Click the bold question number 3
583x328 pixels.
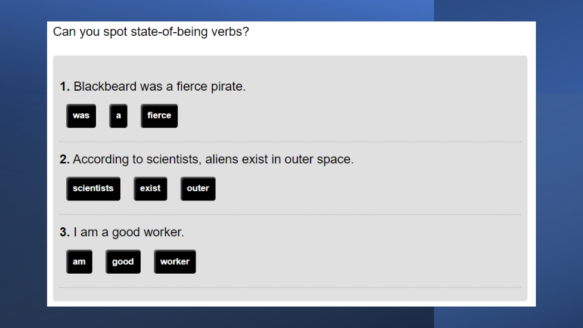pos(64,233)
